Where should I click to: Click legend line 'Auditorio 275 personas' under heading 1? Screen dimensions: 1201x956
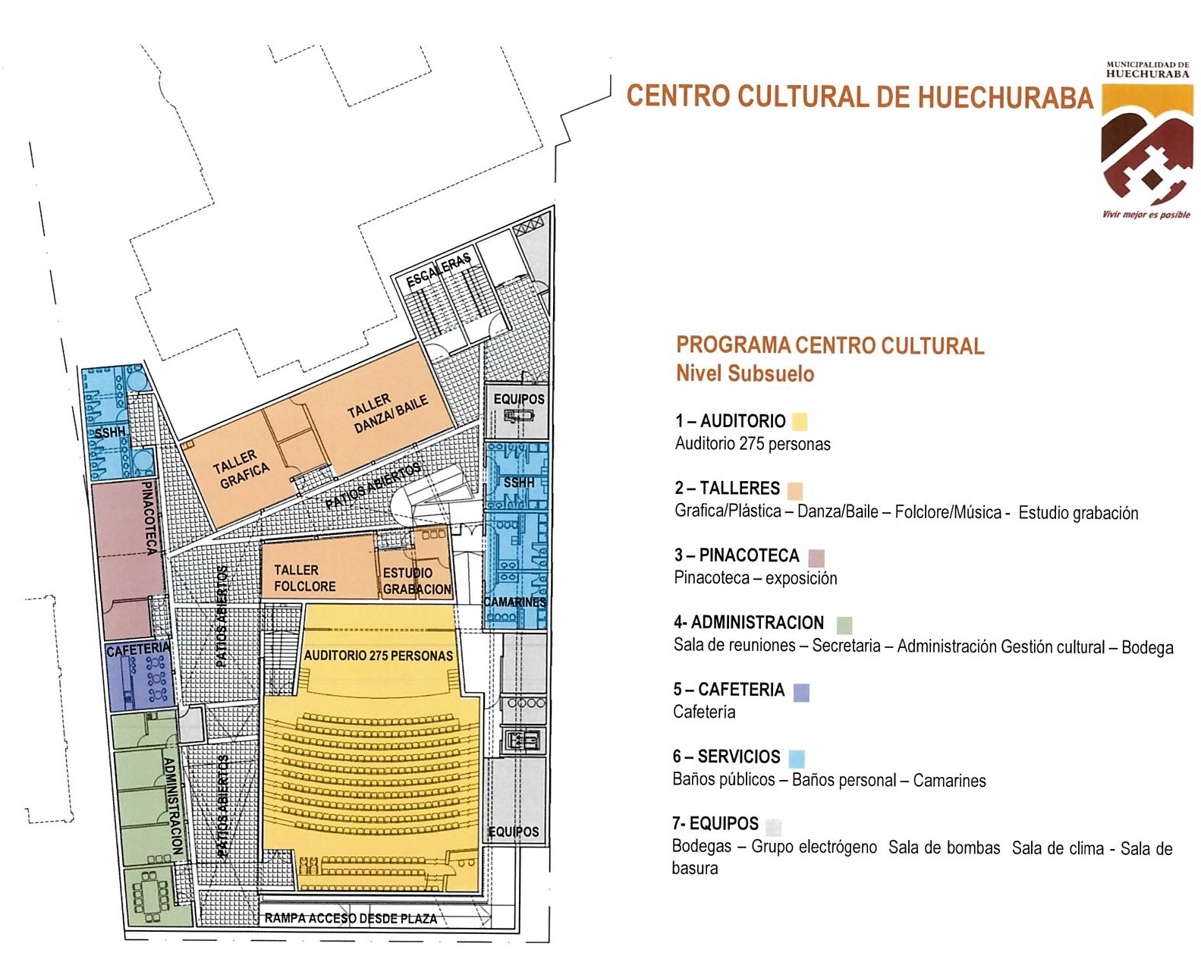pos(753,445)
